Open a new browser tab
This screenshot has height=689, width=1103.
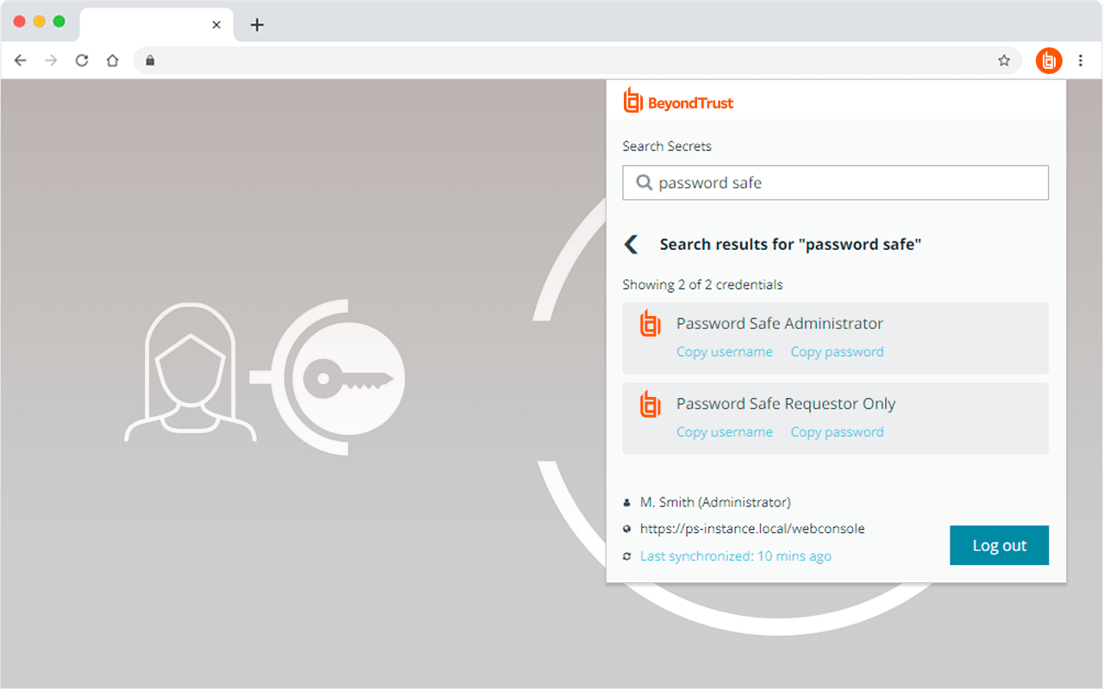pos(257,24)
